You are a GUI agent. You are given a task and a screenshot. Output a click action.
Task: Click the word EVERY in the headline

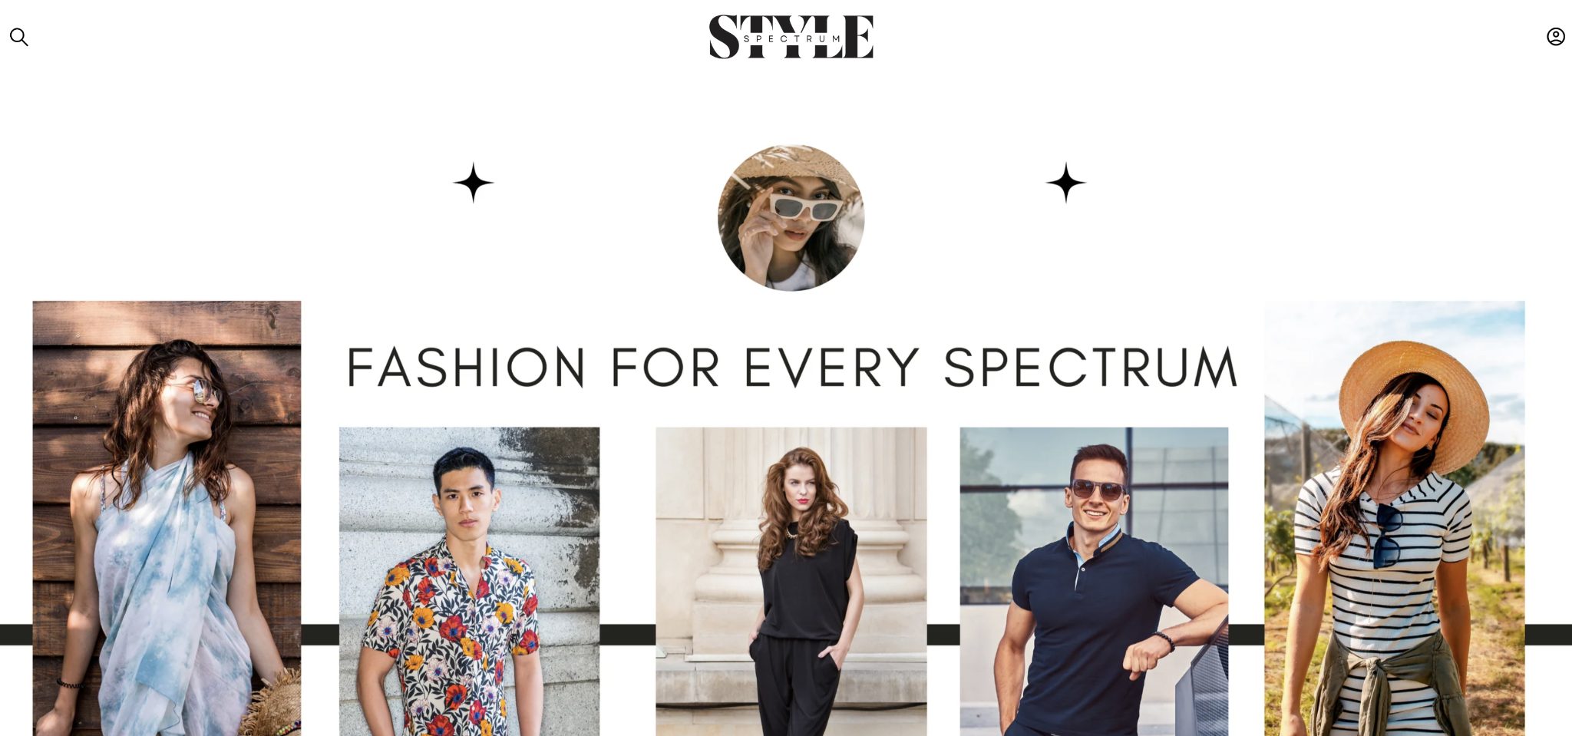831,368
